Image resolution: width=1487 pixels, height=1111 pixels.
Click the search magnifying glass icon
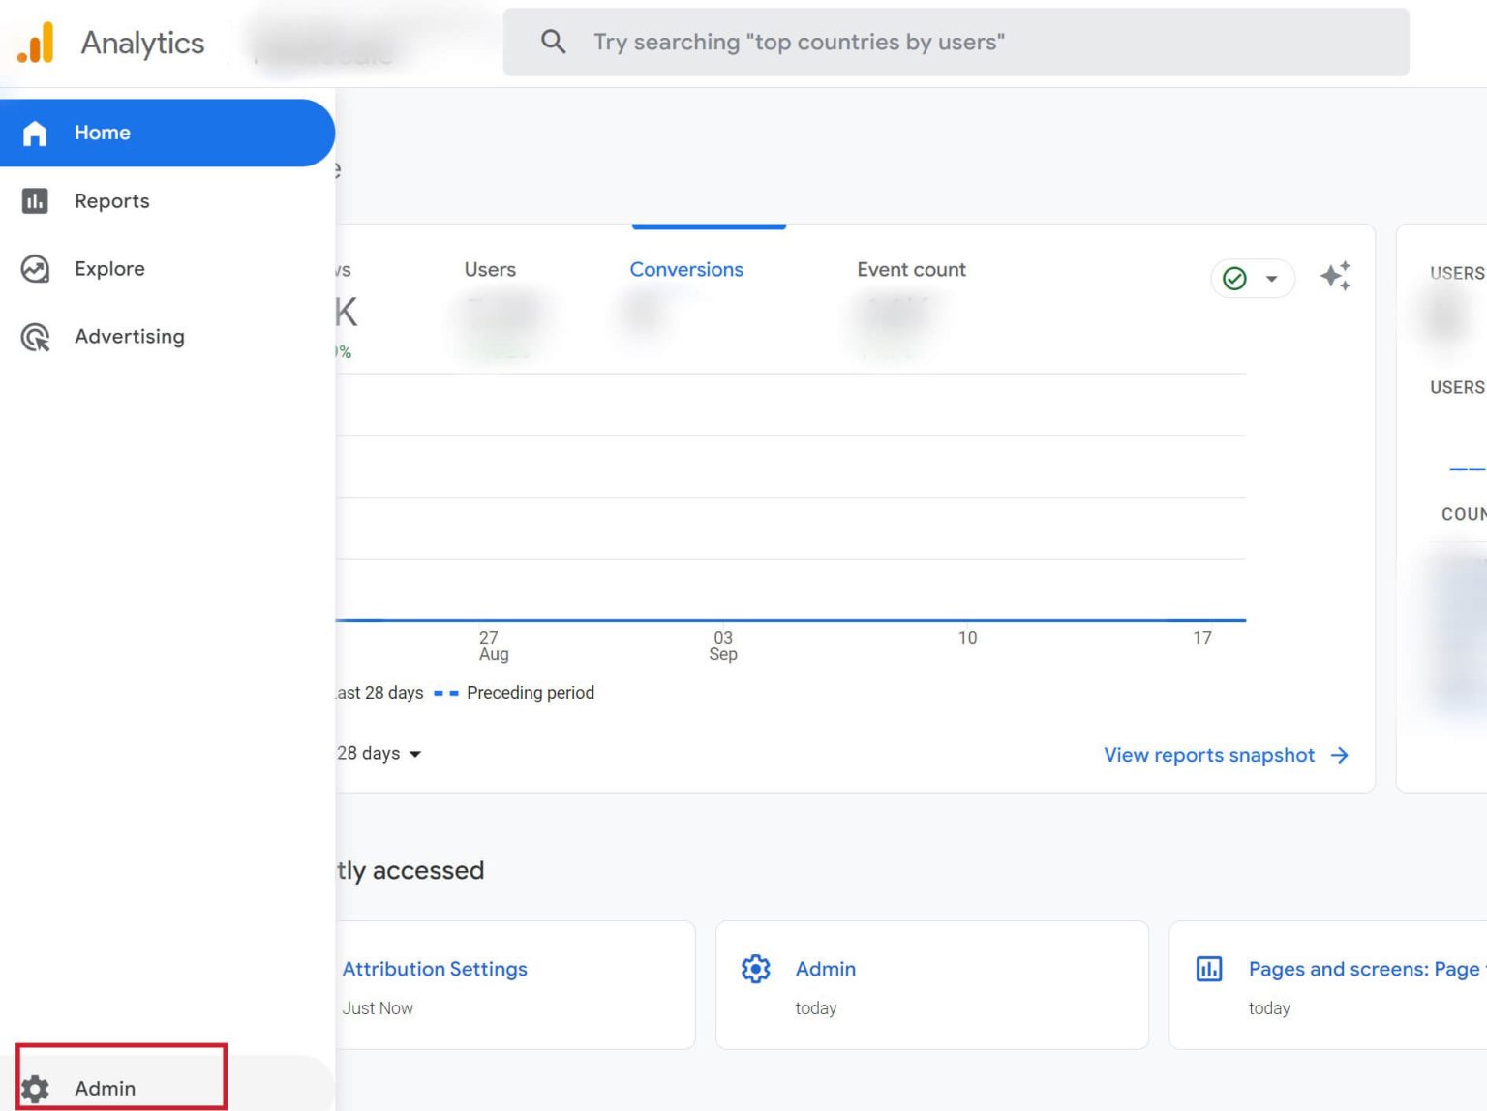[x=553, y=42]
